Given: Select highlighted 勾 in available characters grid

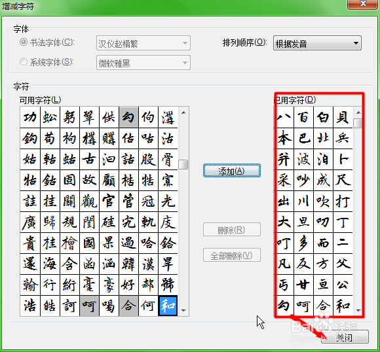Looking at the screenshot, I should tap(128, 117).
